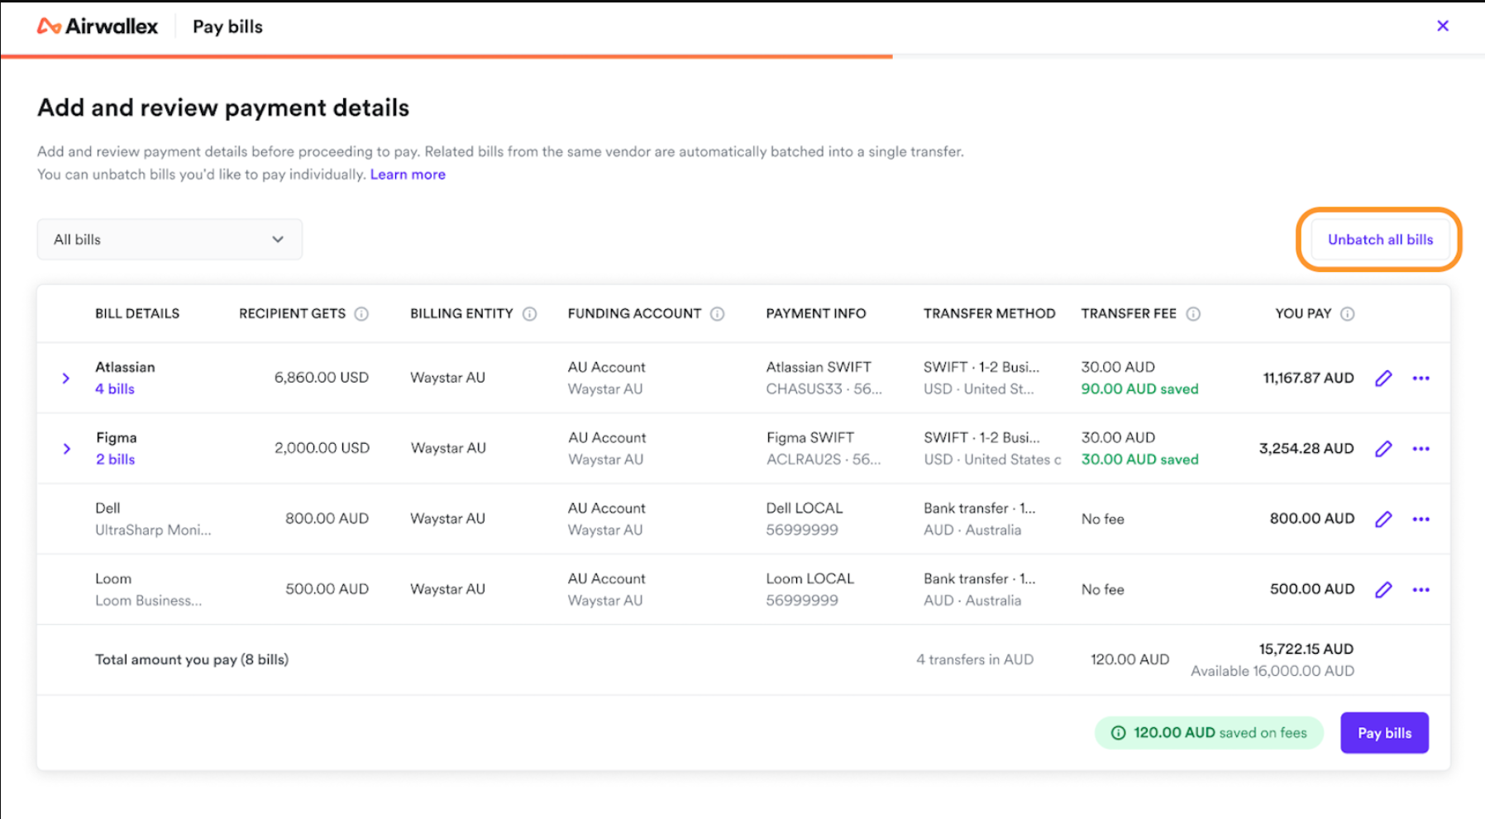Click Unbatch all bills button
Viewport: 1485px width, 819px height.
click(x=1380, y=240)
